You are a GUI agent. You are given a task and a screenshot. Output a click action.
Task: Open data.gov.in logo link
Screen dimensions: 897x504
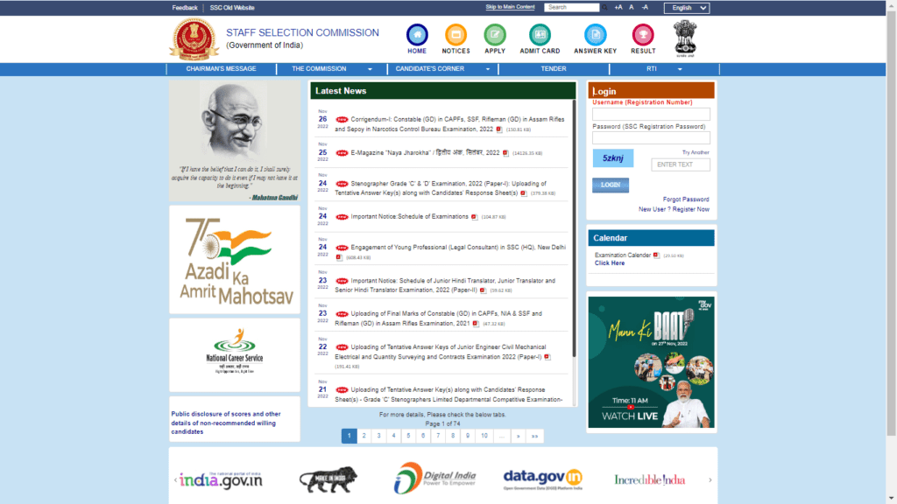(543, 479)
